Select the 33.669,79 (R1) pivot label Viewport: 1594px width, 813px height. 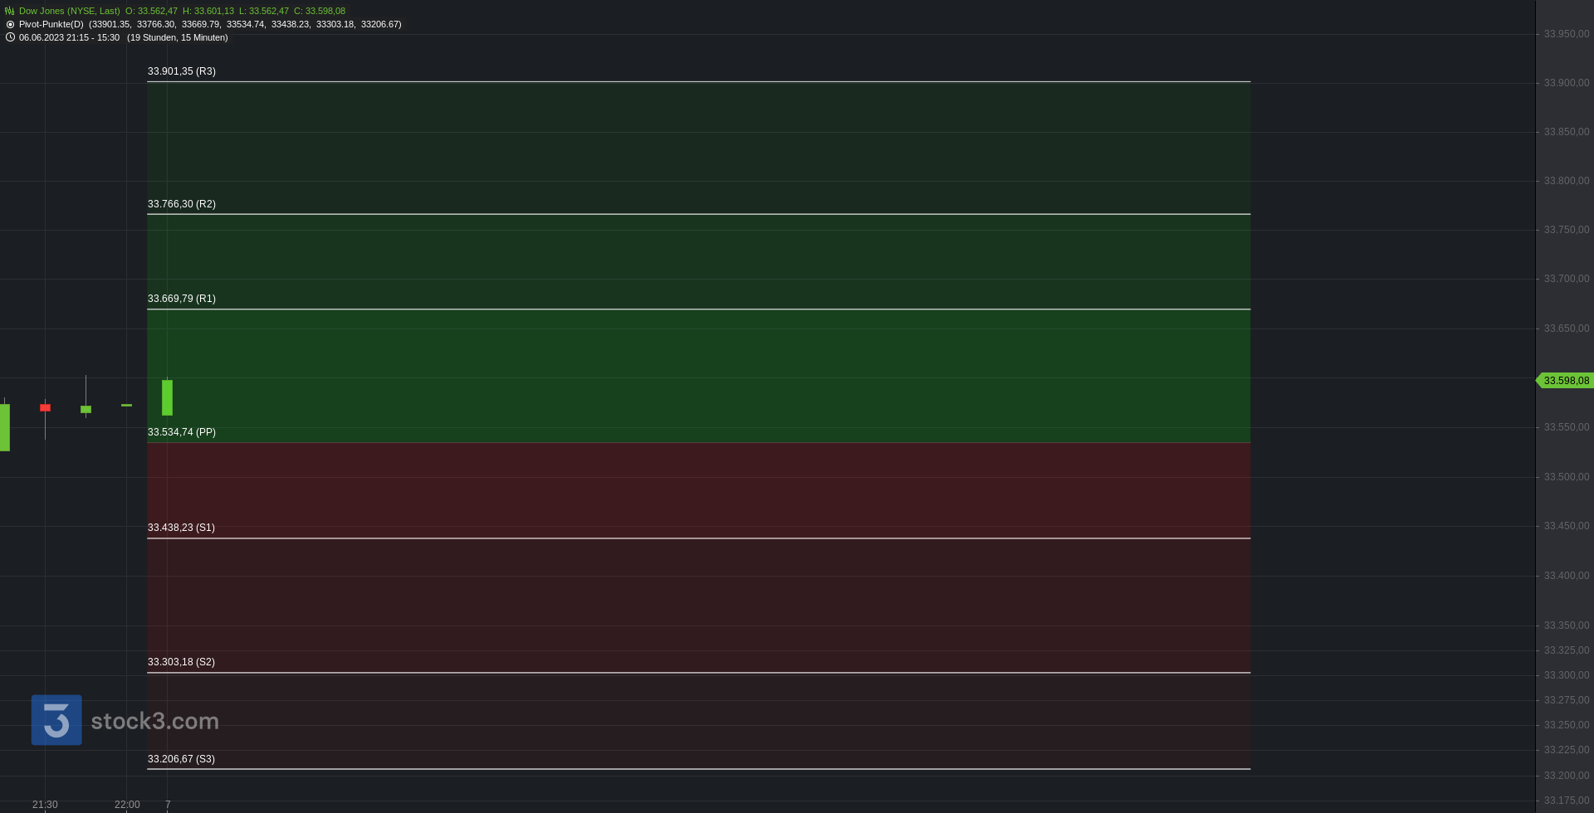pyautogui.click(x=182, y=299)
